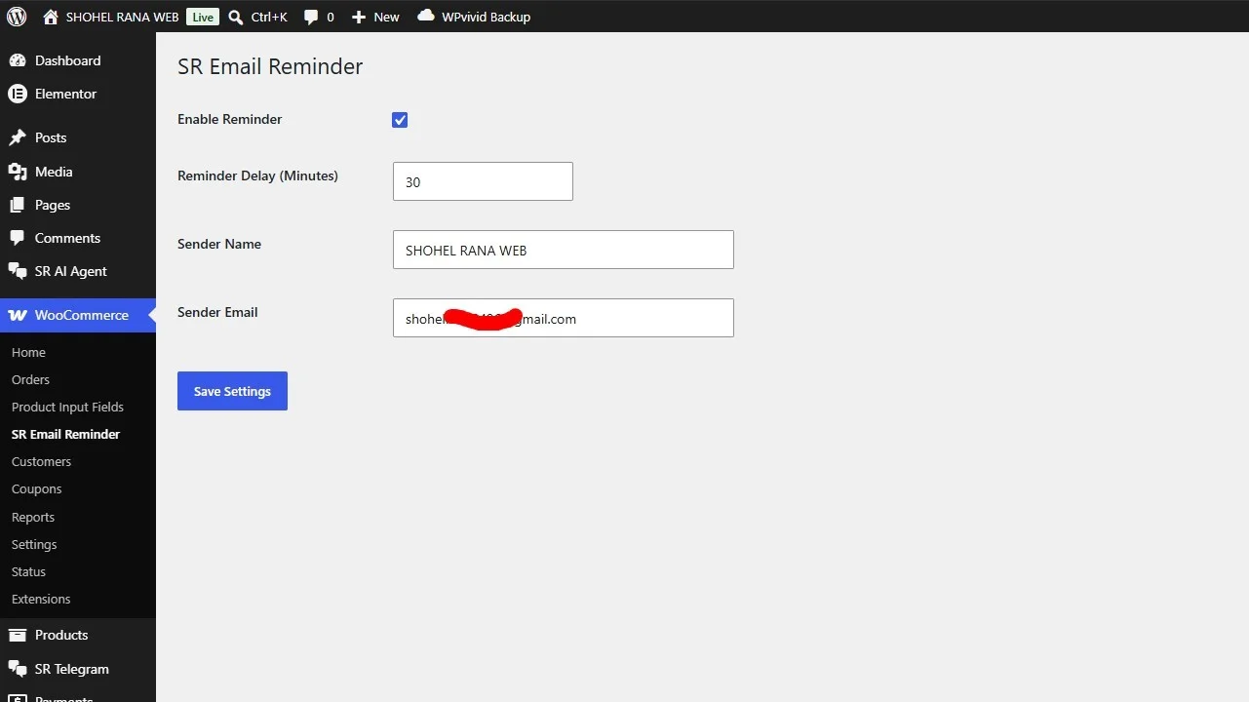Screen dimensions: 1249x702
Task: Open WooCommerce Settings submenu
Action: pyautogui.click(x=34, y=544)
